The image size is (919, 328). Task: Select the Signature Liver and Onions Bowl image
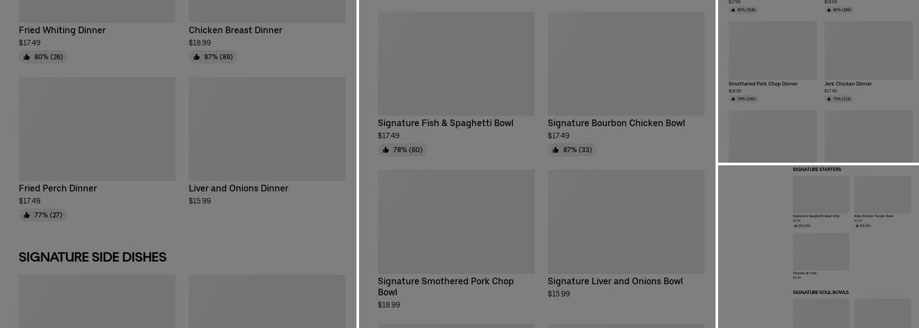pos(626,222)
